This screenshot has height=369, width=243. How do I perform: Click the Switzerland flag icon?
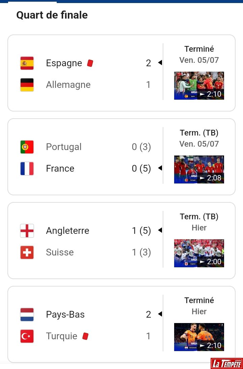[x=27, y=252]
